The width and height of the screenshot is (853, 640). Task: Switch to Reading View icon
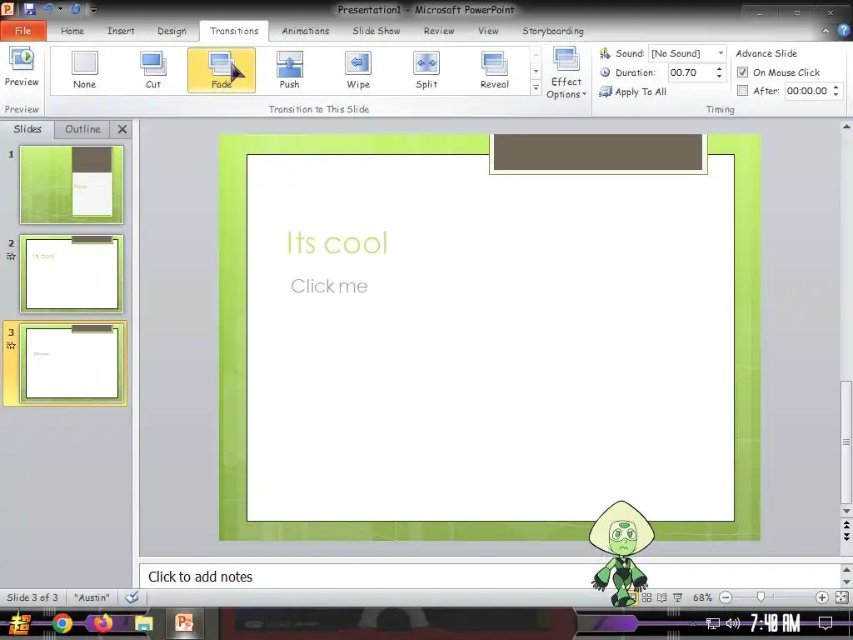tap(661, 597)
